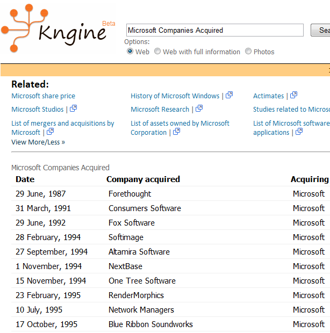
Task: Open History of Microsoft Windows link
Action: point(175,96)
